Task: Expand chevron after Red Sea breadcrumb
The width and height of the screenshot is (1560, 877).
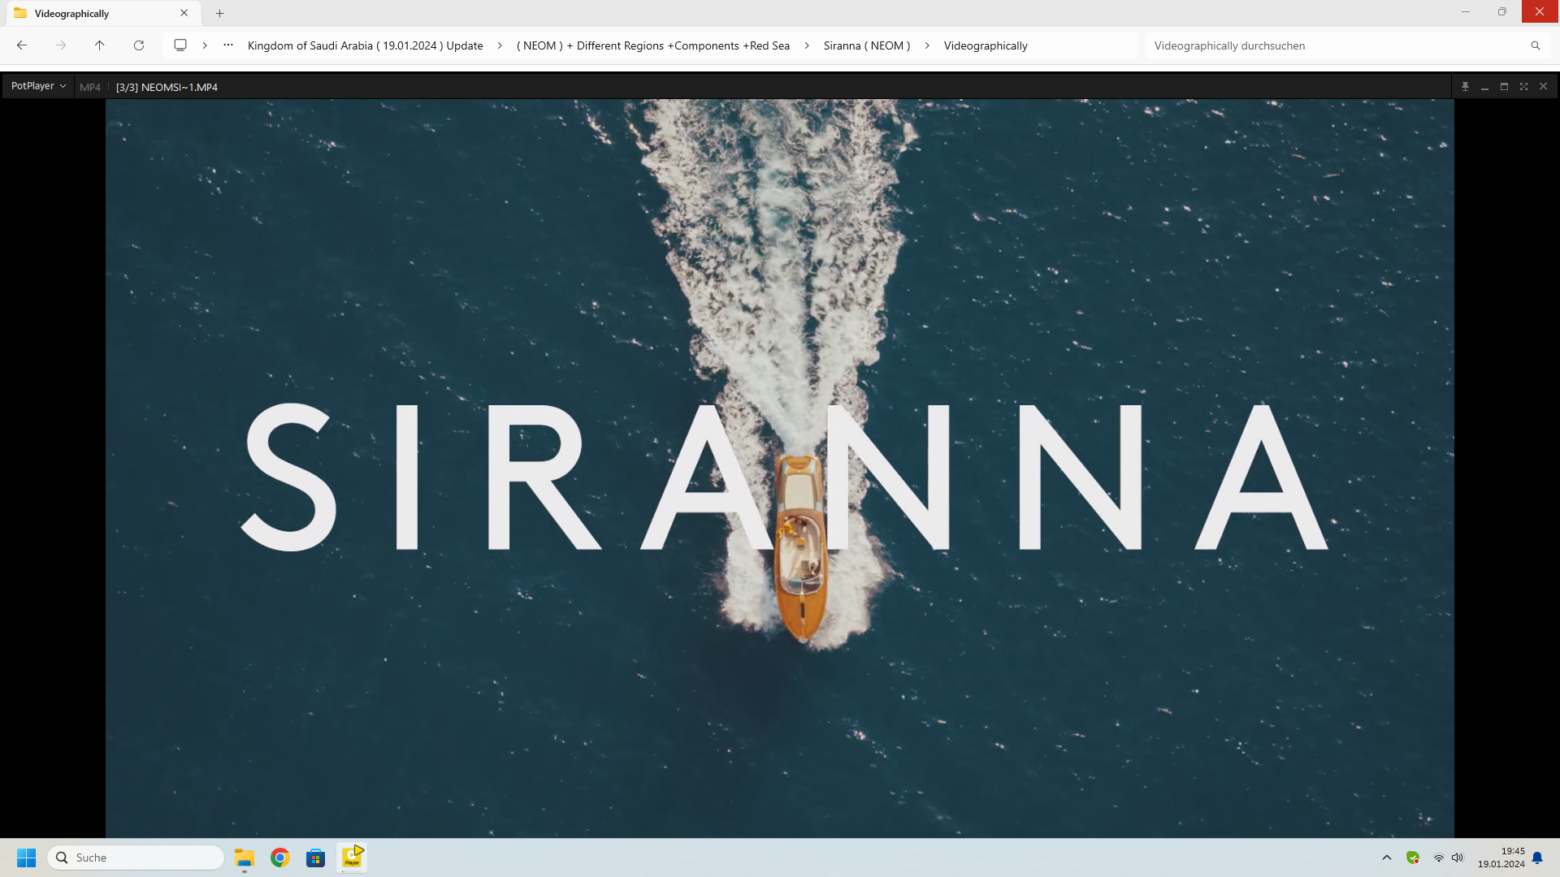Action: point(807,45)
